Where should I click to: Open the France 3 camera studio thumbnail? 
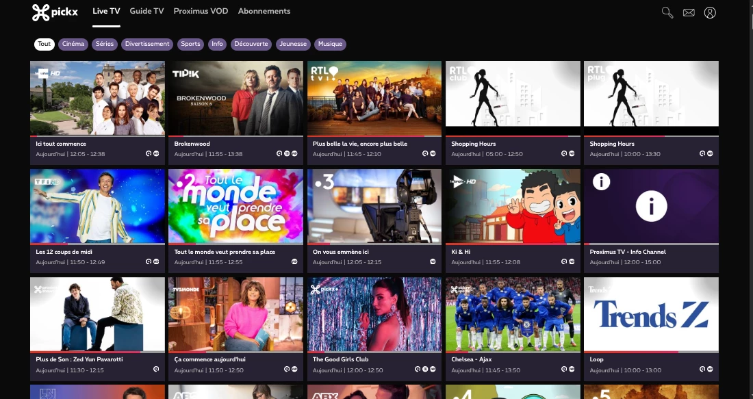point(374,206)
